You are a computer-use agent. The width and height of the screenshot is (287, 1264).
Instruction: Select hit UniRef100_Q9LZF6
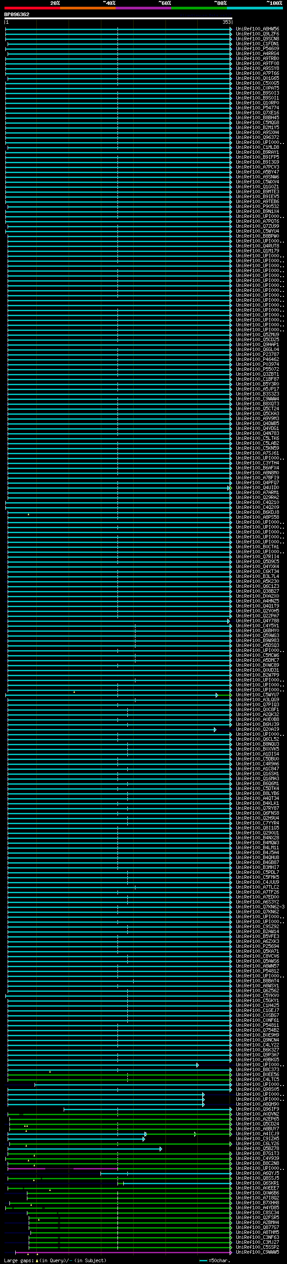point(257,34)
